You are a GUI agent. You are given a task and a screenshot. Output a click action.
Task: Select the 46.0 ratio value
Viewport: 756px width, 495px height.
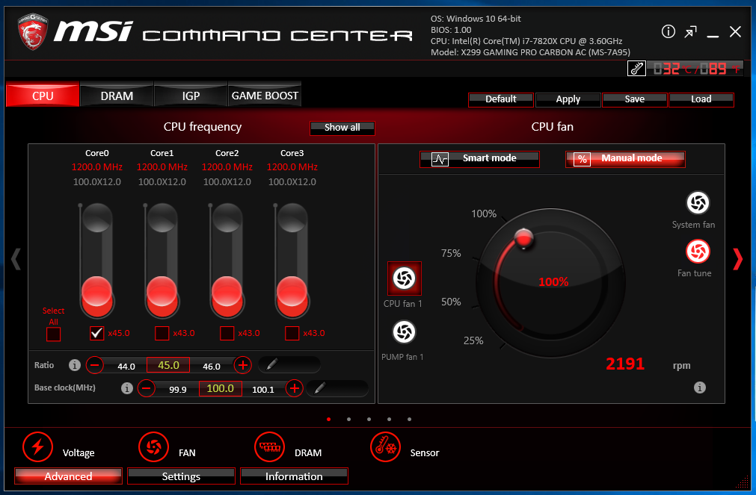212,367
